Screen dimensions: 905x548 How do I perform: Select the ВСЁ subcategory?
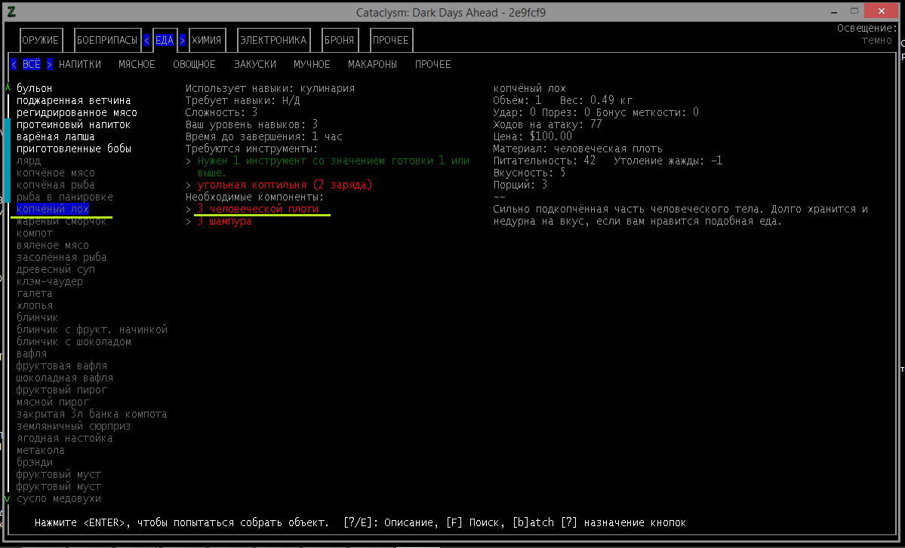[x=32, y=65]
